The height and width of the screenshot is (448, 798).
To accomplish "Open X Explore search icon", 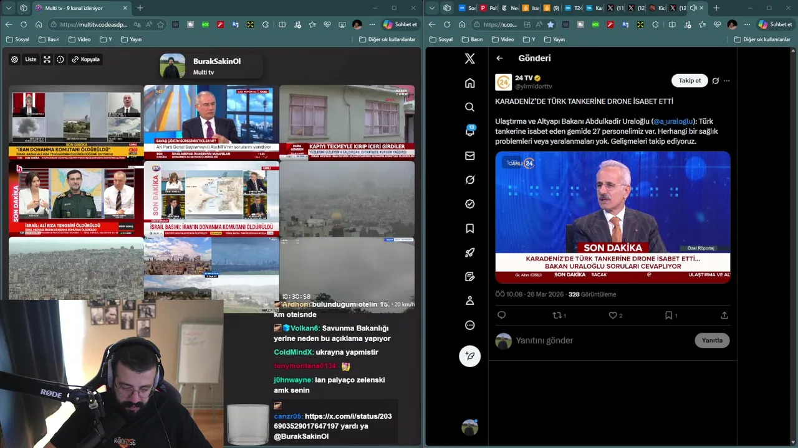I will (x=470, y=107).
